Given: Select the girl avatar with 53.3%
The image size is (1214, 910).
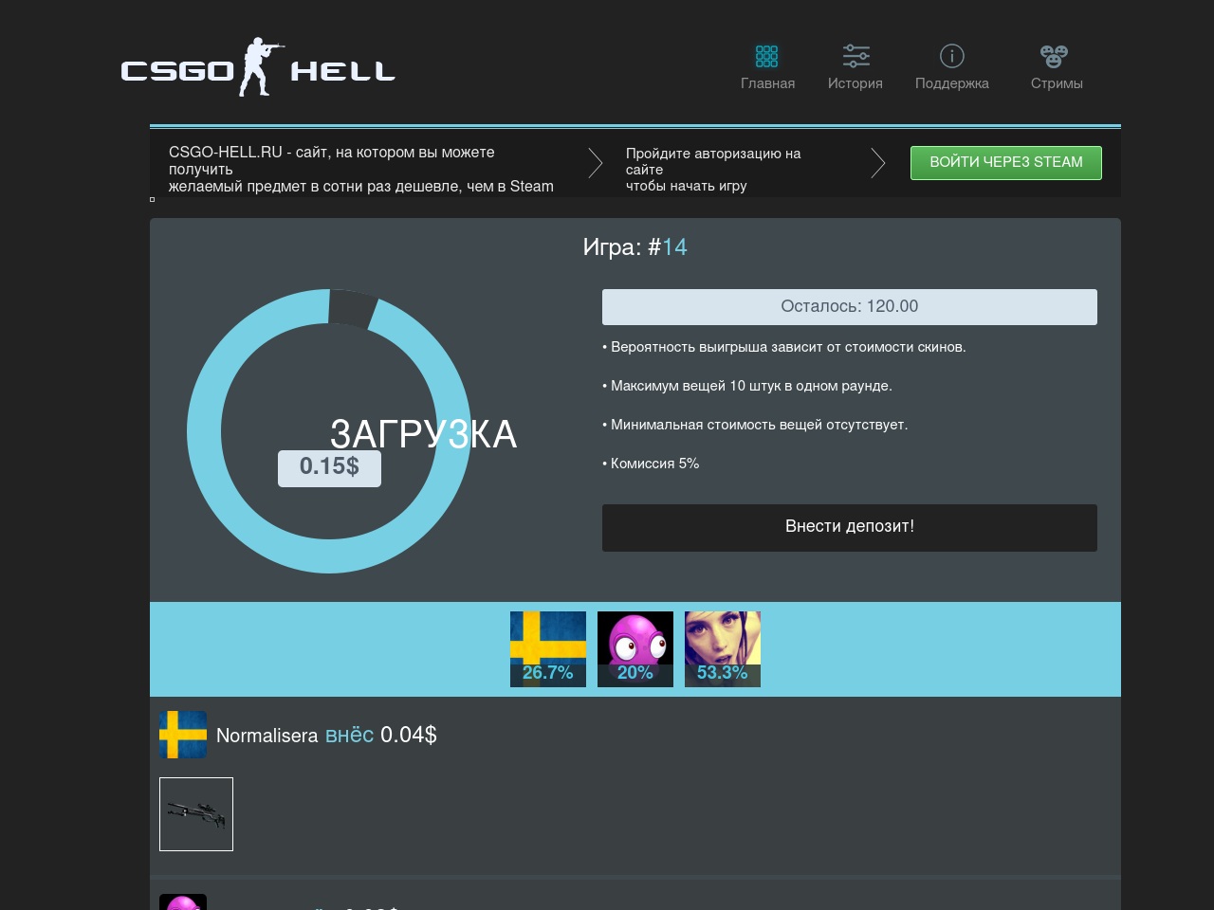Looking at the screenshot, I should pos(723,649).
